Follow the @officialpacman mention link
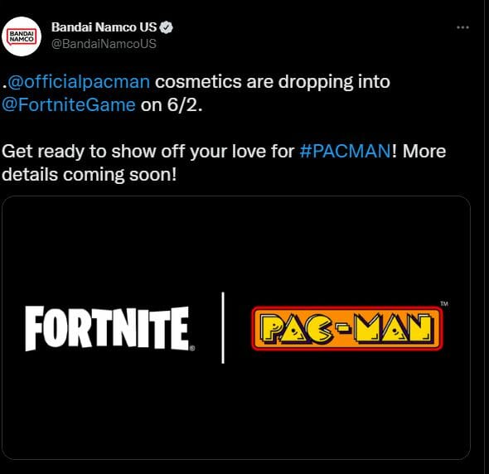 [79, 82]
